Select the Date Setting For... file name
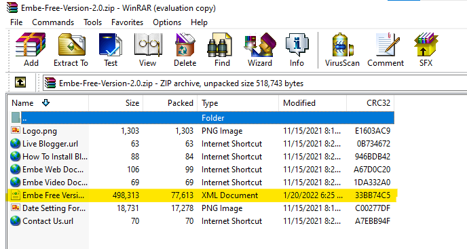Image resolution: width=467 pixels, height=249 pixels. click(54, 208)
